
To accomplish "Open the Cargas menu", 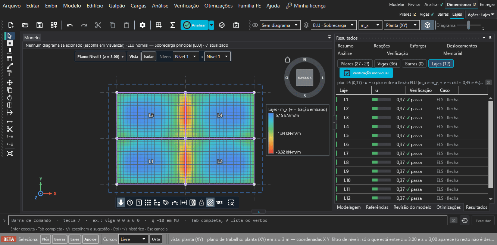I will (x=138, y=6).
